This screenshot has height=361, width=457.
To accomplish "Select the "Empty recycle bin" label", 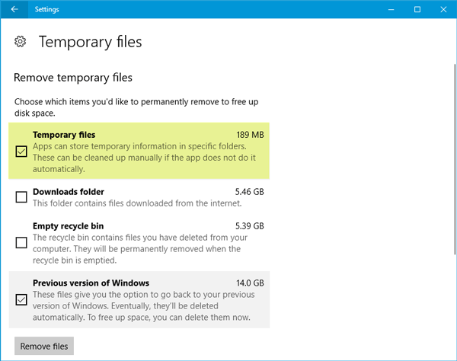I will 69,226.
